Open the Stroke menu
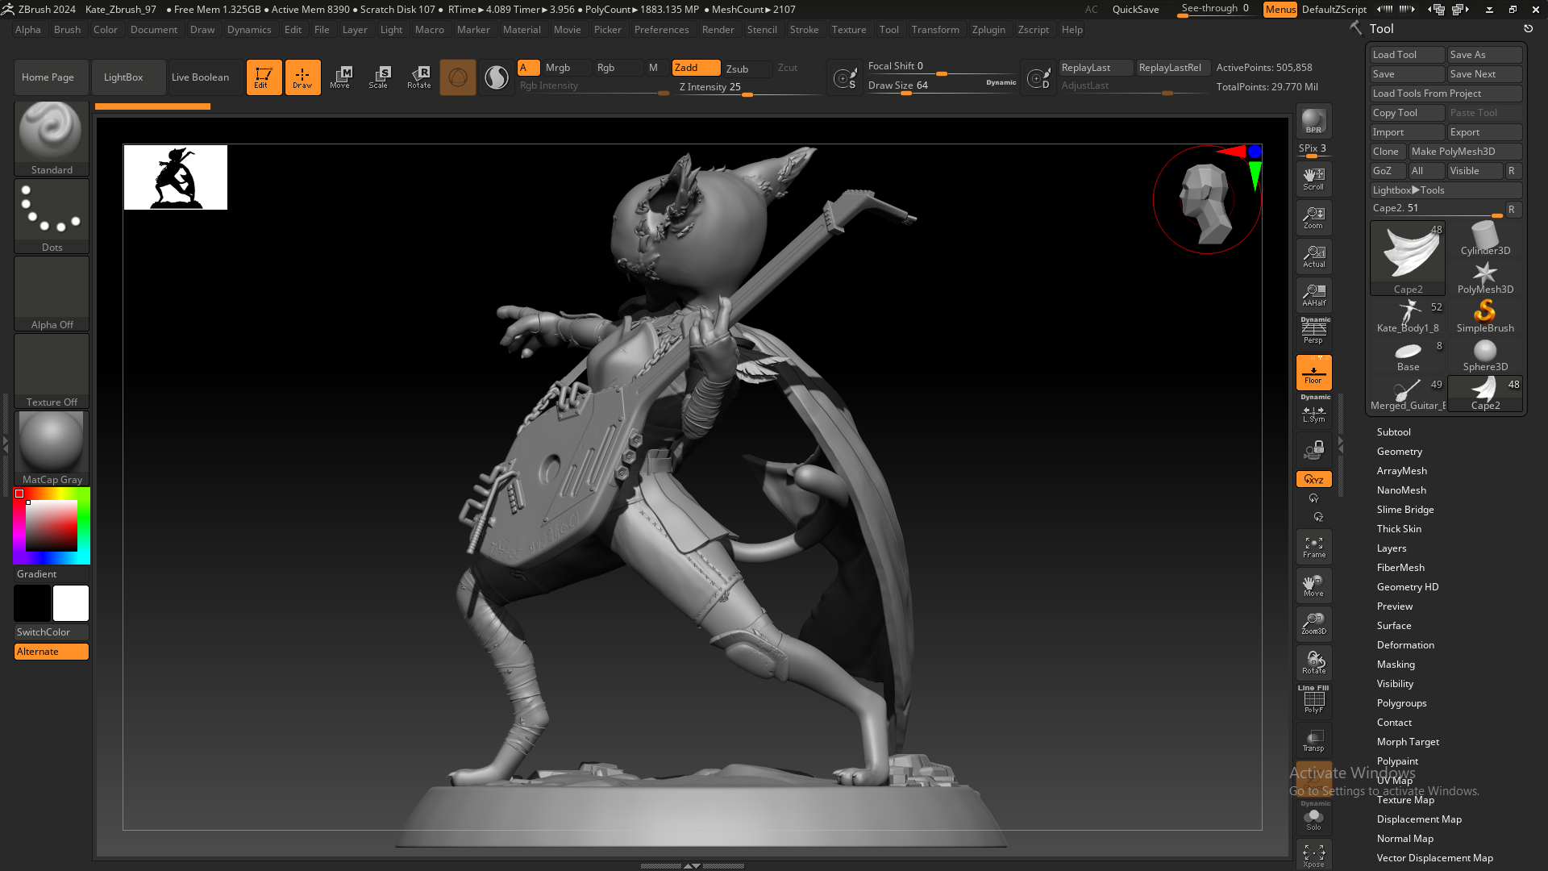The width and height of the screenshot is (1548, 871). 804,30
